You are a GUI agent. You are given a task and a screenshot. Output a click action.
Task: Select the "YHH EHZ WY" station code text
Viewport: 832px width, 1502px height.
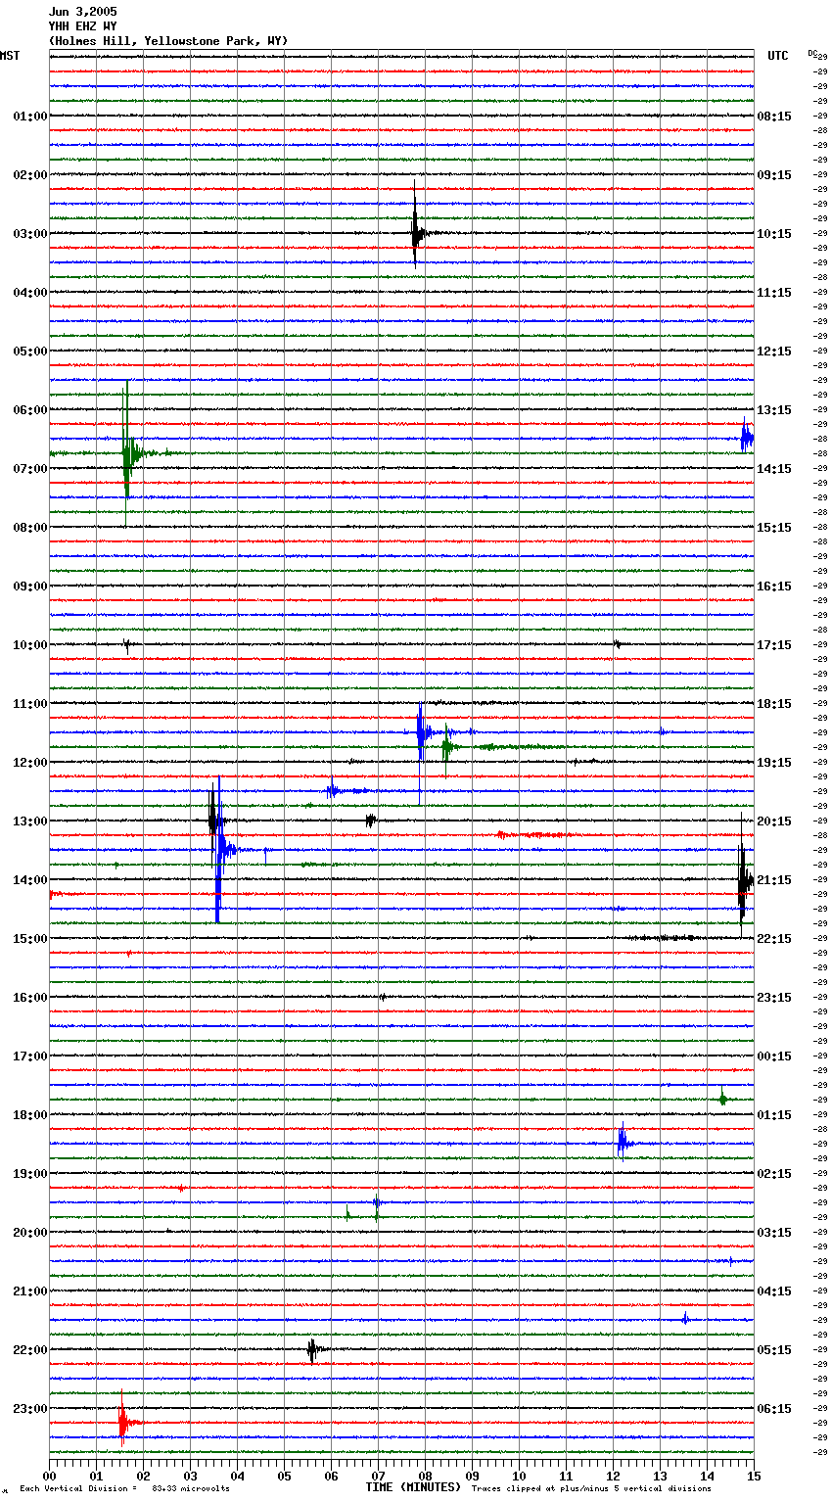point(82,26)
